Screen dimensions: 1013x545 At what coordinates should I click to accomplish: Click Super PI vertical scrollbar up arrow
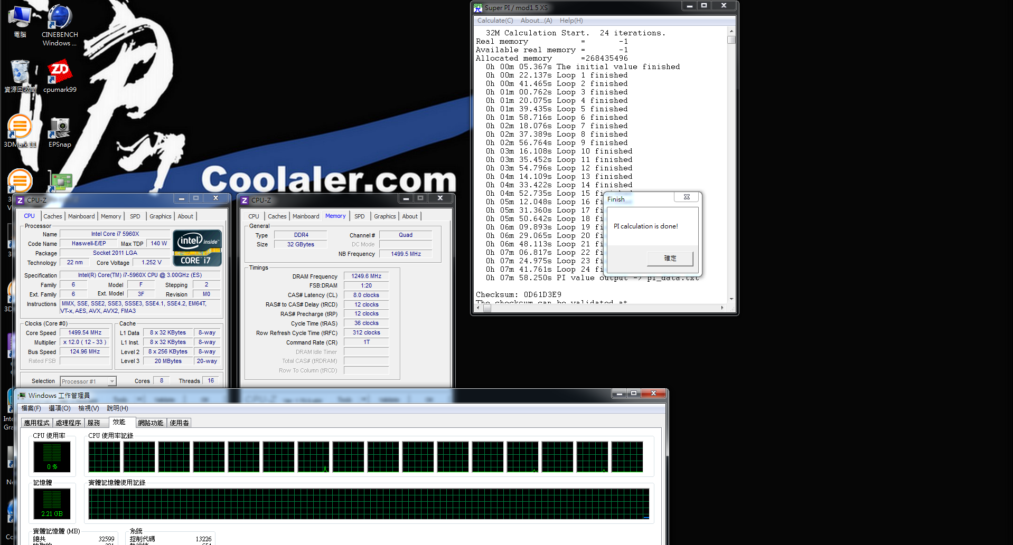point(731,31)
